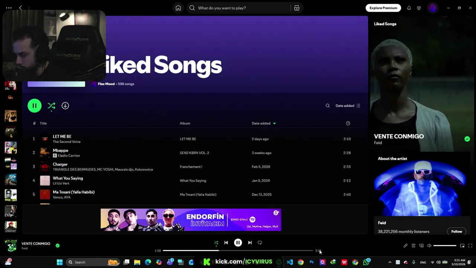
Task: Pause Liked Songs with big green button
Action: click(x=35, y=106)
